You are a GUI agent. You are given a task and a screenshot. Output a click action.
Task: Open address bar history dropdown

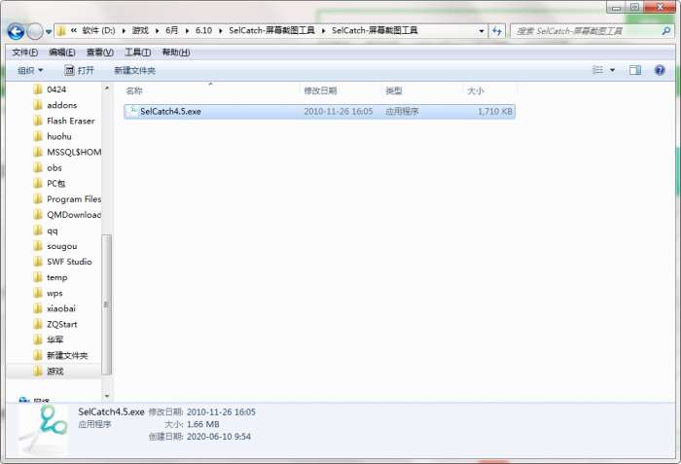point(482,31)
